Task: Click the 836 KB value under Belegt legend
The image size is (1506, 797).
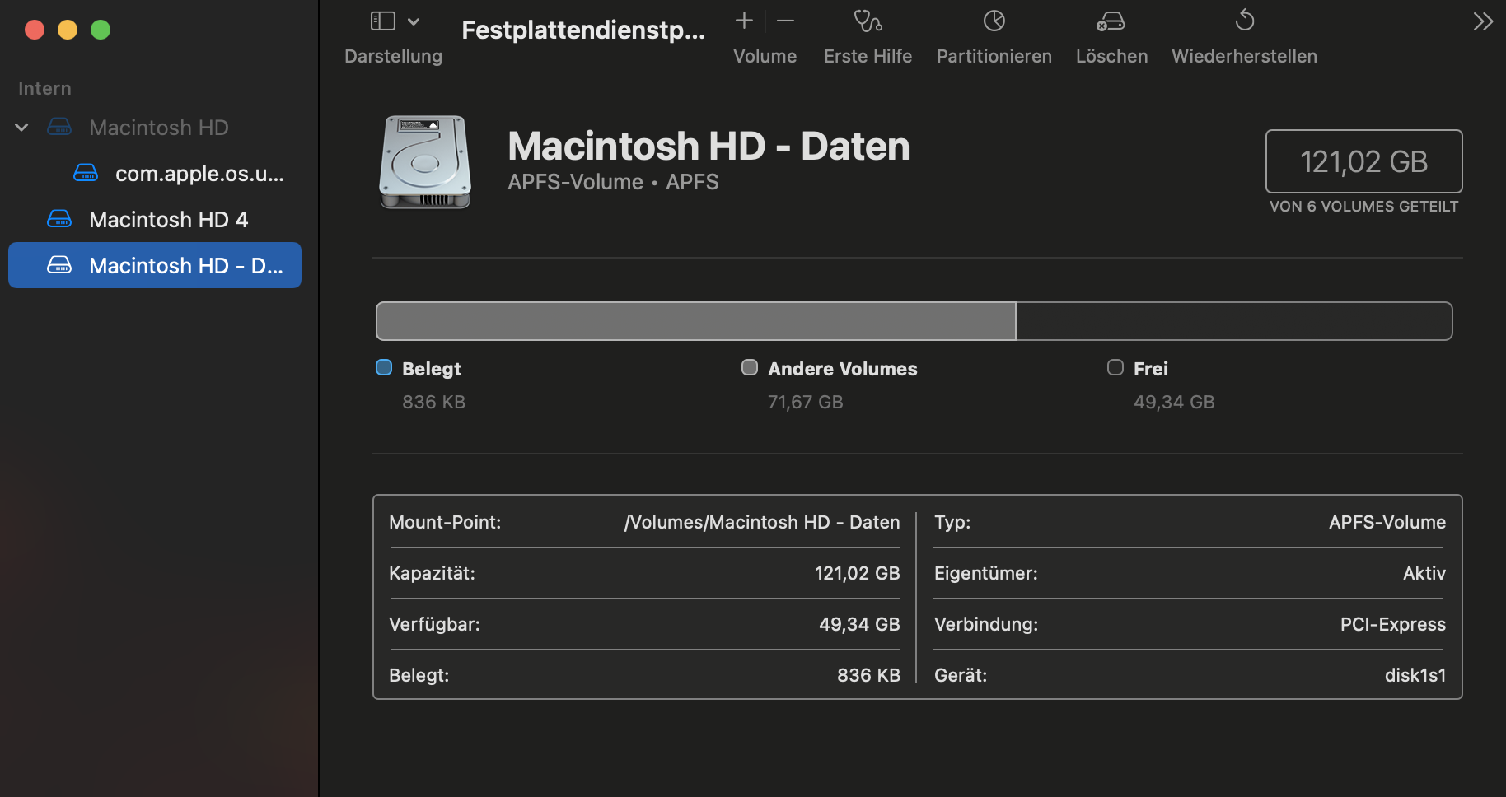Action: coord(433,402)
